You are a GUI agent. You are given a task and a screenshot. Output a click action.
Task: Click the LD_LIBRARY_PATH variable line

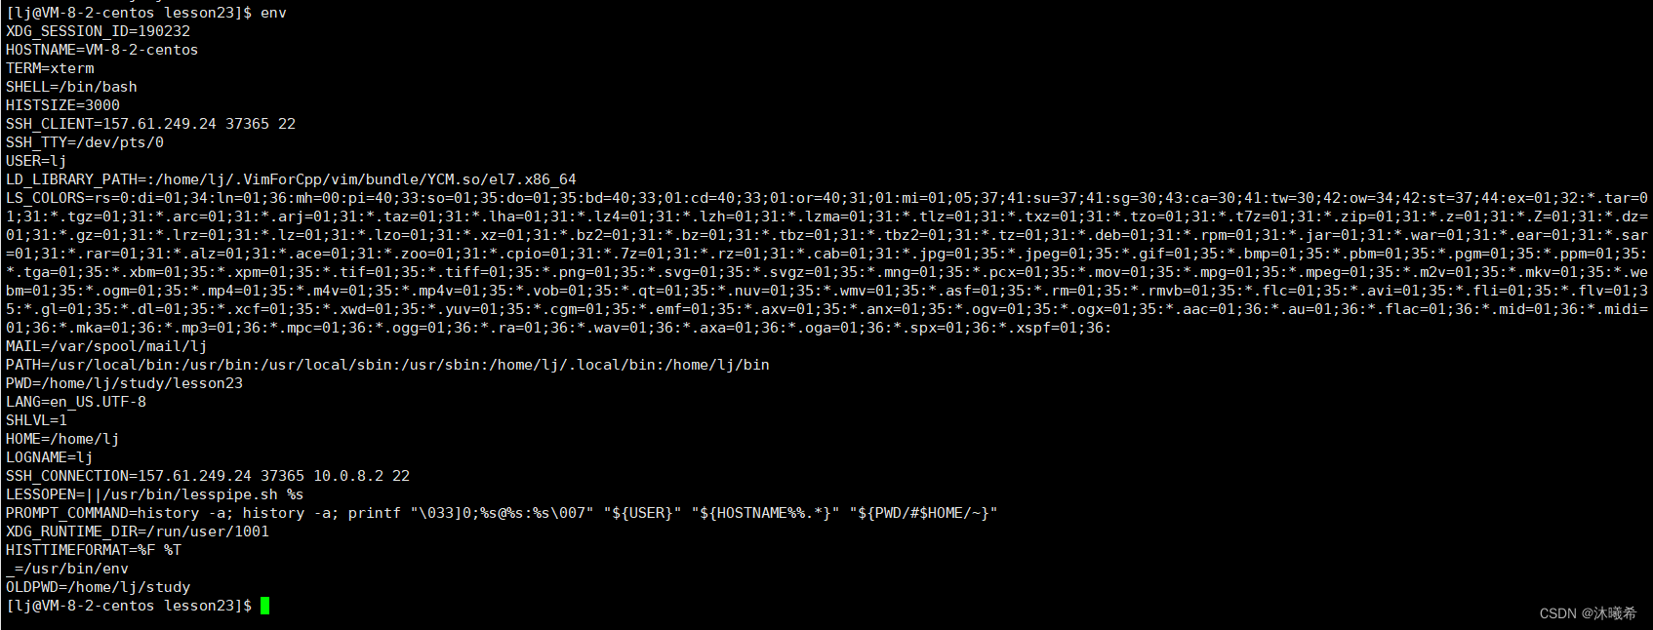[291, 179]
